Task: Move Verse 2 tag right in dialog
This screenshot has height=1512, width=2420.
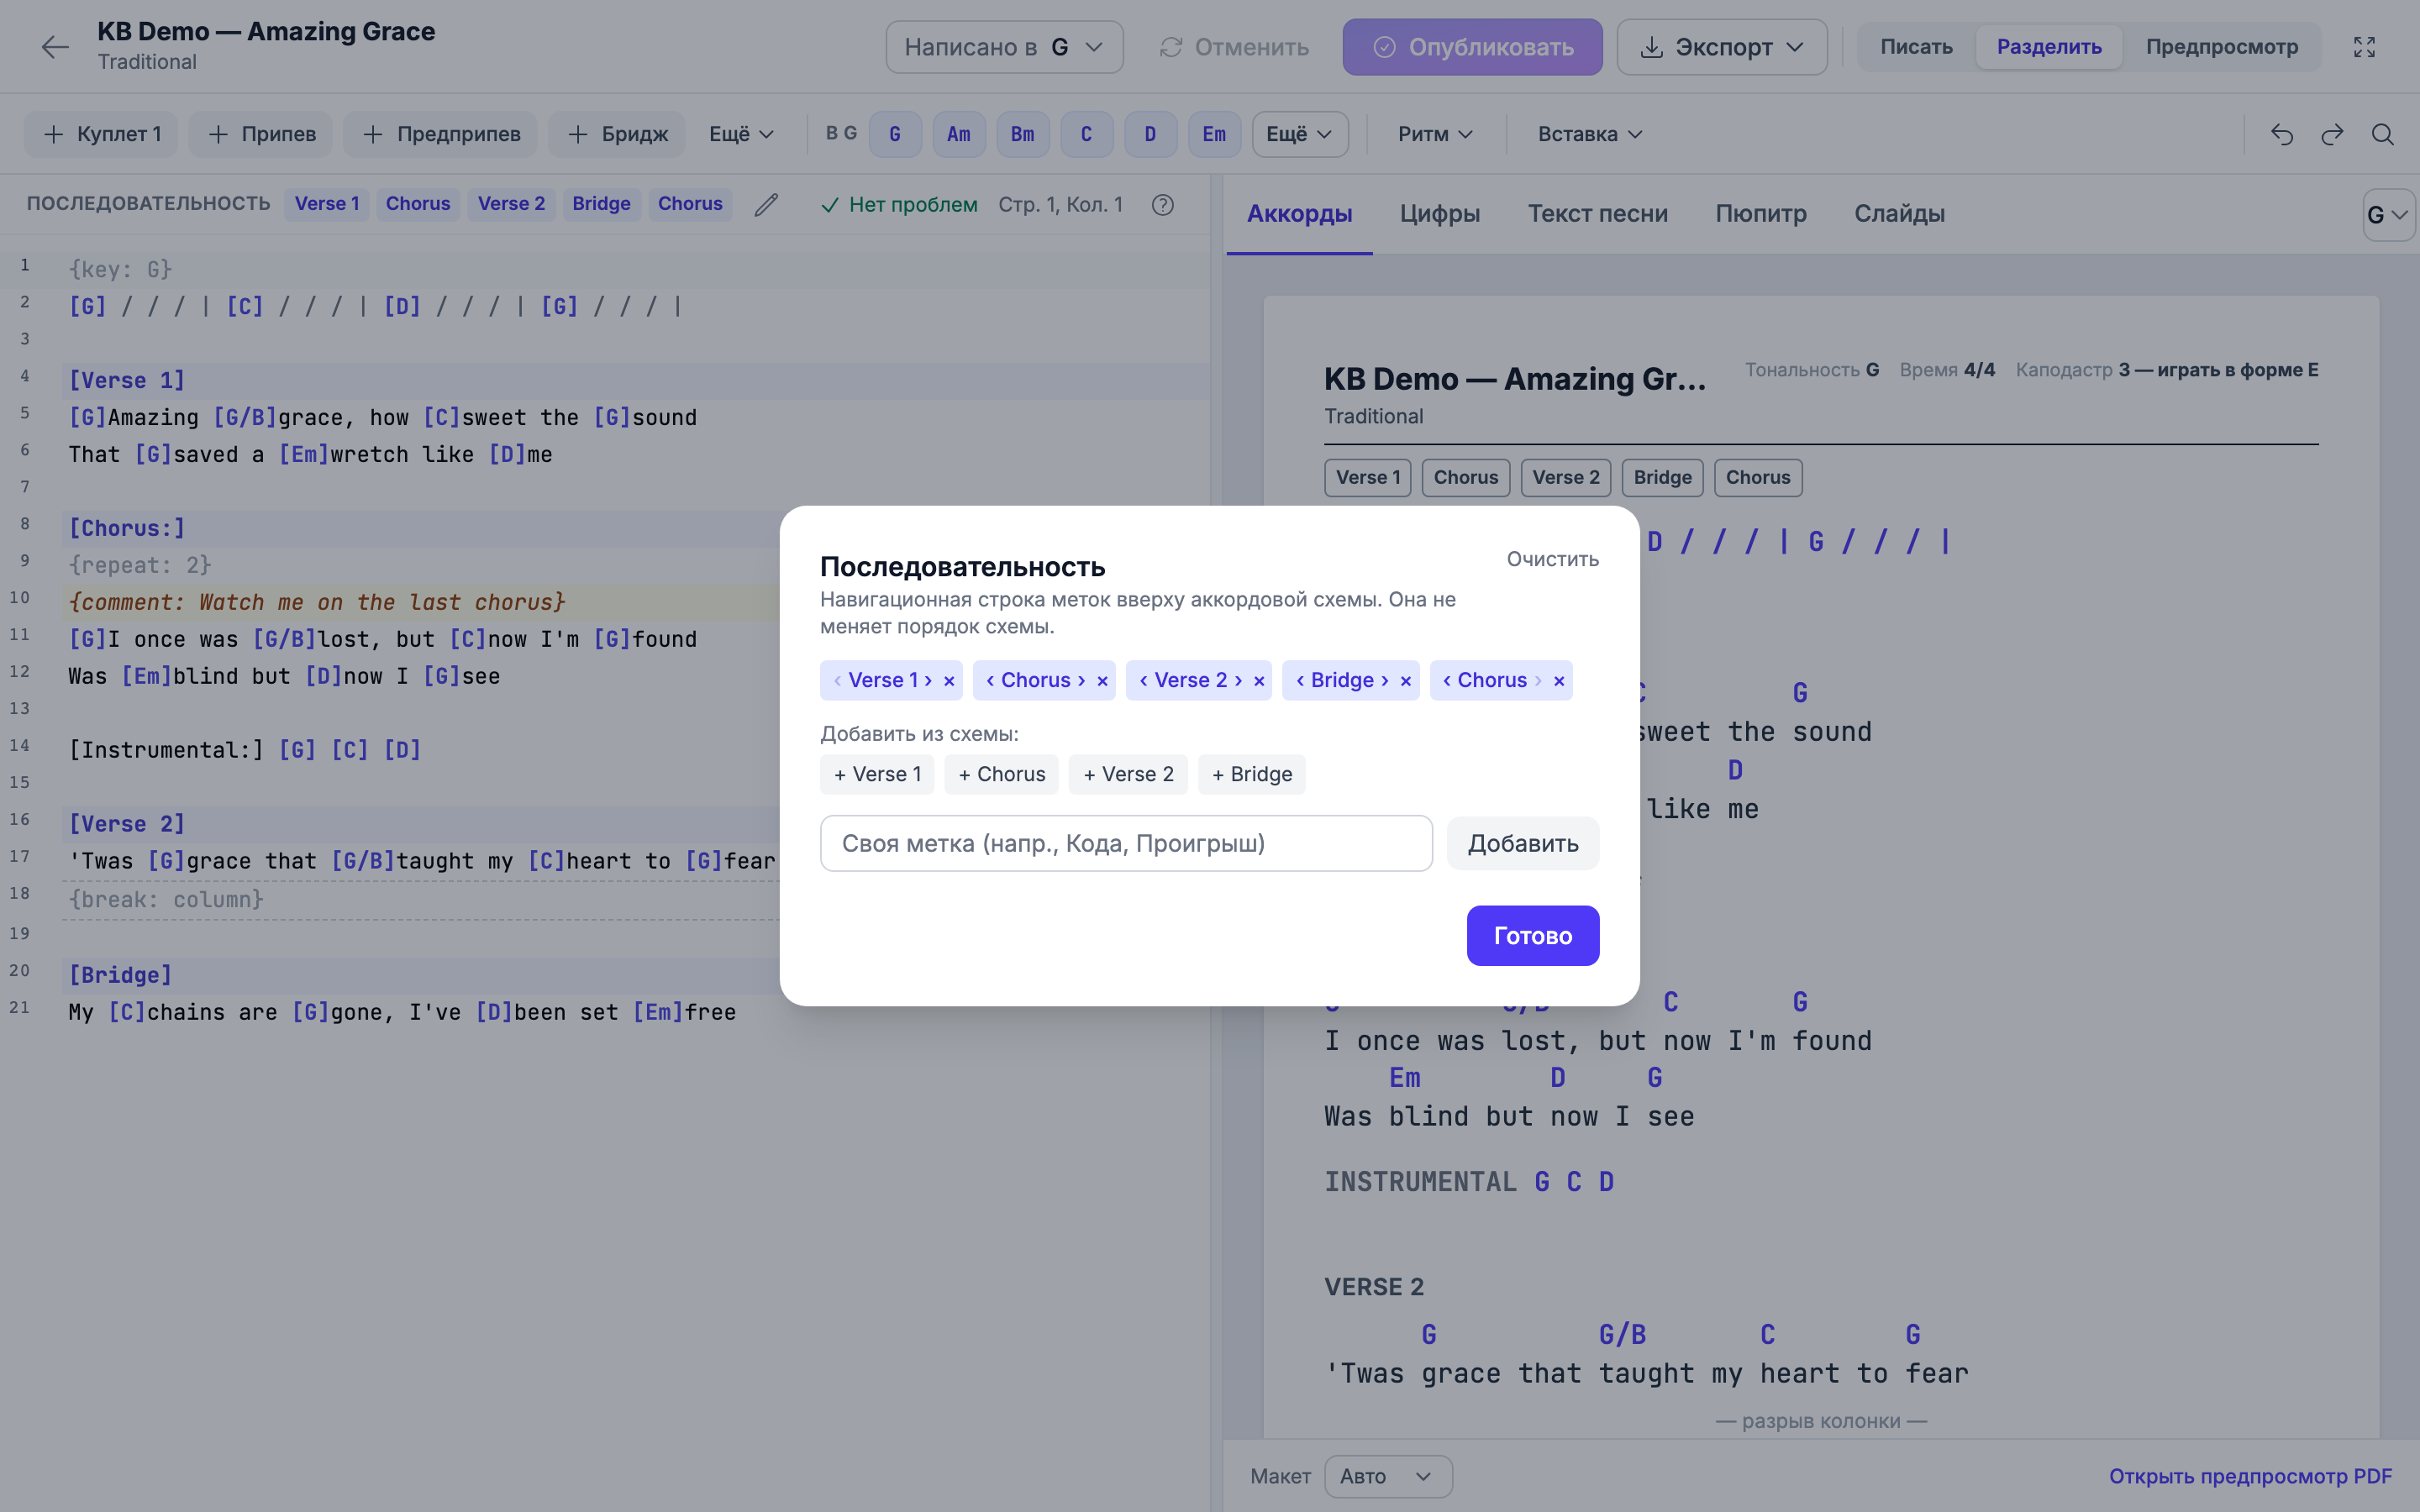Action: click(1238, 680)
